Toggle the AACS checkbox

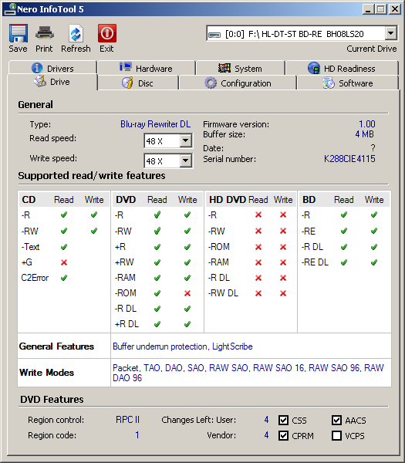(x=337, y=420)
